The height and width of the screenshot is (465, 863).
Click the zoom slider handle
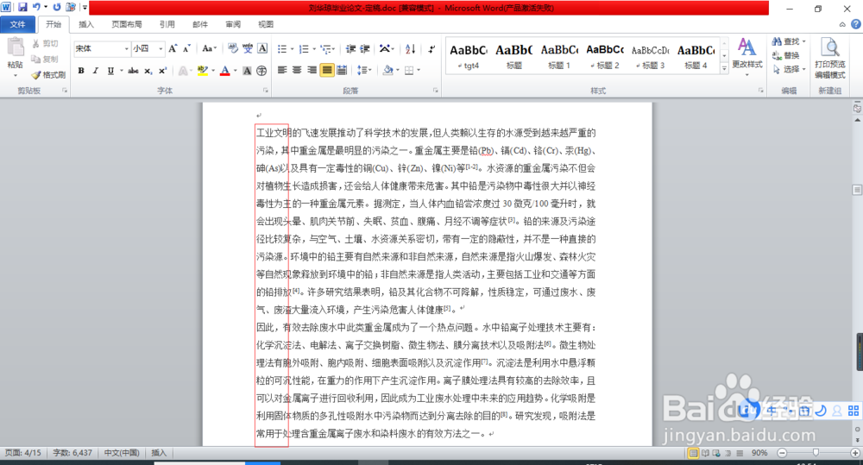[x=816, y=453]
